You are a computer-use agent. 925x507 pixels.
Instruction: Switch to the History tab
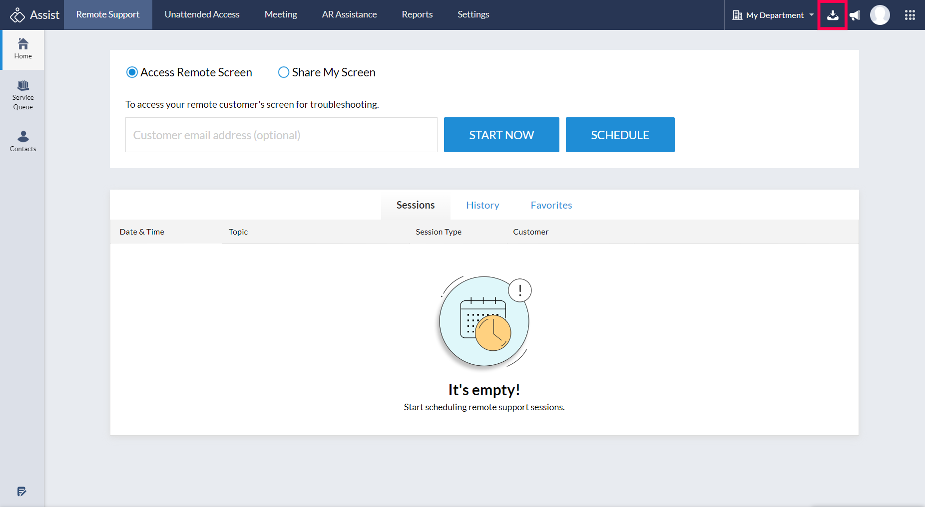(x=482, y=205)
